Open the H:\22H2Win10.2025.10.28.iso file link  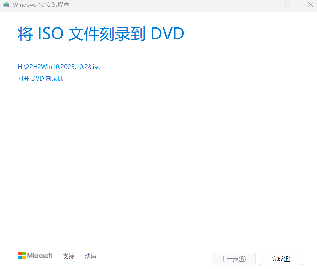[x=59, y=67]
